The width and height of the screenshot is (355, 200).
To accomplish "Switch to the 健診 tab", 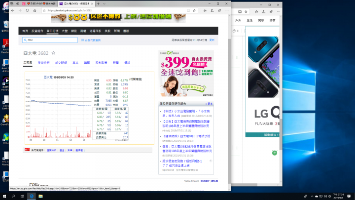I will point(127,63).
